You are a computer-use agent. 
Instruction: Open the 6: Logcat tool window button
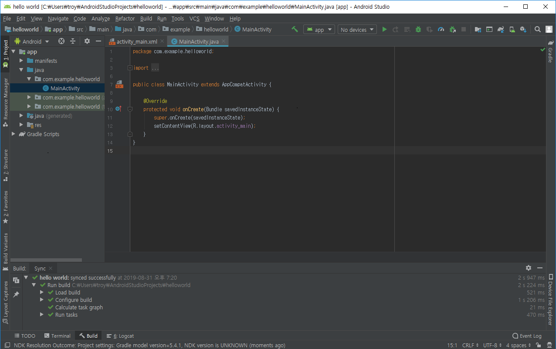tap(120, 335)
